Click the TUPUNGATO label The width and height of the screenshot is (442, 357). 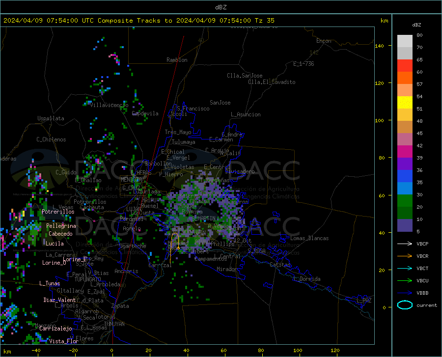point(88,279)
